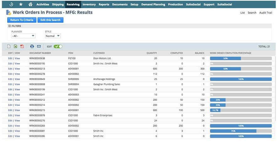The height and width of the screenshot is (148, 278).
Task: Collapse the Filters section
Action: 9,26
